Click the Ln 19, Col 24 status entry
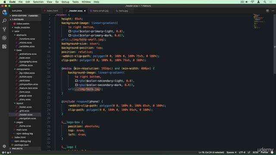Image resolution: width=276 pixels, height=155 pixels. click(211, 152)
